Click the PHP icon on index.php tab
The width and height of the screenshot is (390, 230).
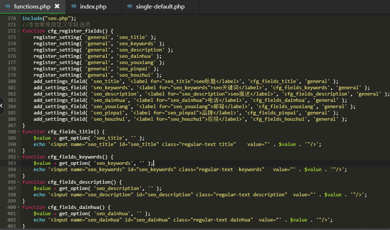pyautogui.click(x=74, y=6)
